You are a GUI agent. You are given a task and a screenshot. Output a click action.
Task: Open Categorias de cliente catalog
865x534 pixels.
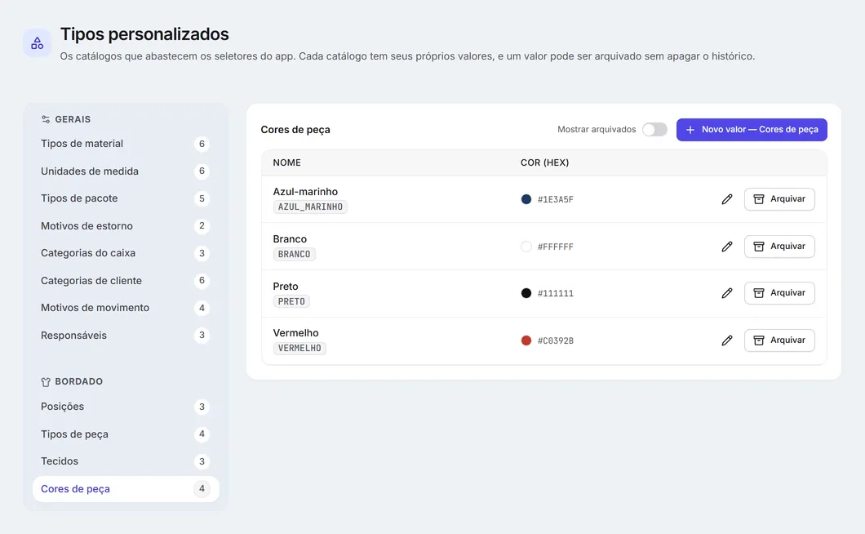click(x=126, y=281)
